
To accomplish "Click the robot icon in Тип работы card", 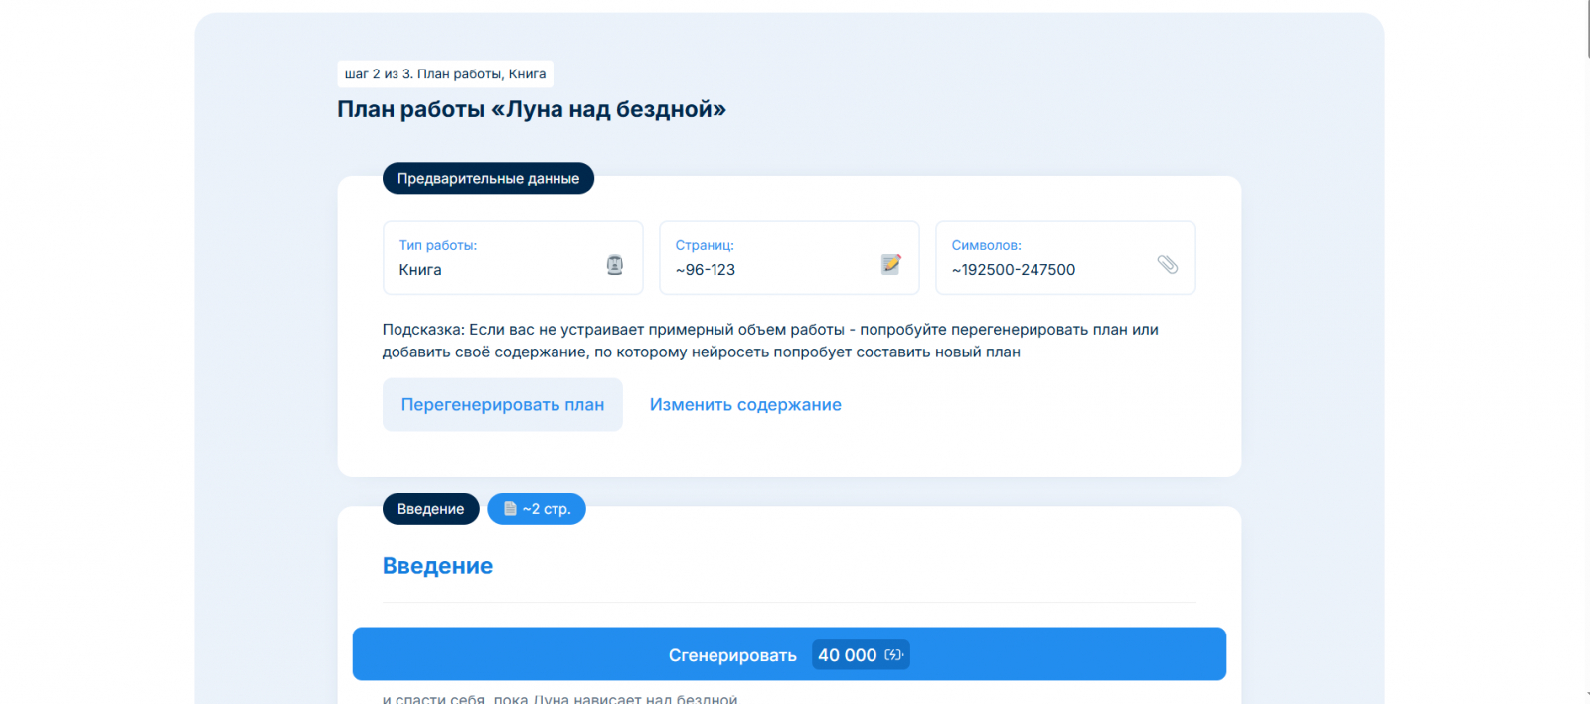I will point(615,264).
